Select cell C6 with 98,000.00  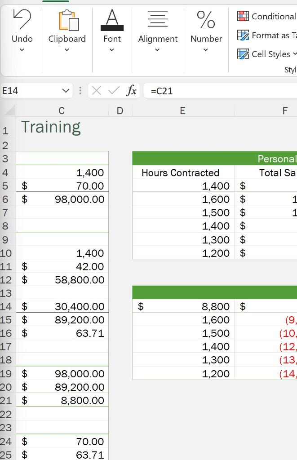[x=62, y=199]
